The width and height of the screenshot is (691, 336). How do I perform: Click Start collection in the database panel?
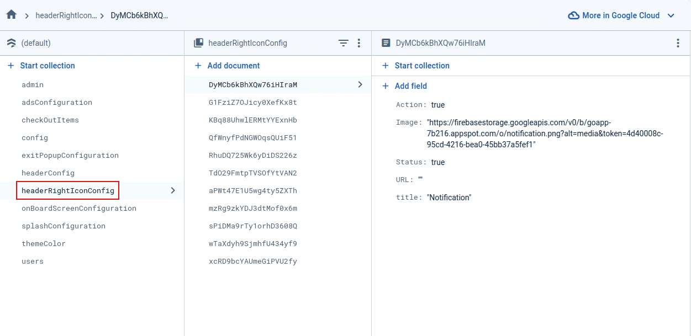(x=48, y=66)
